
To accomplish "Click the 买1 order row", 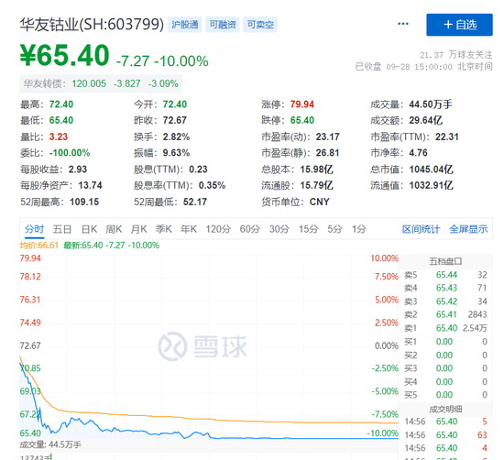I will tap(445, 342).
